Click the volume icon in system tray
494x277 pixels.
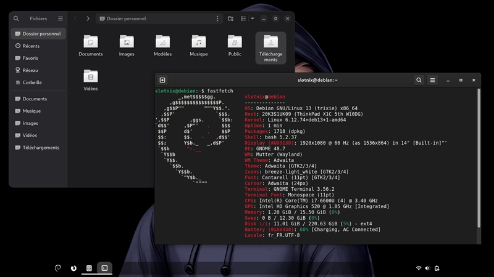coord(428,268)
